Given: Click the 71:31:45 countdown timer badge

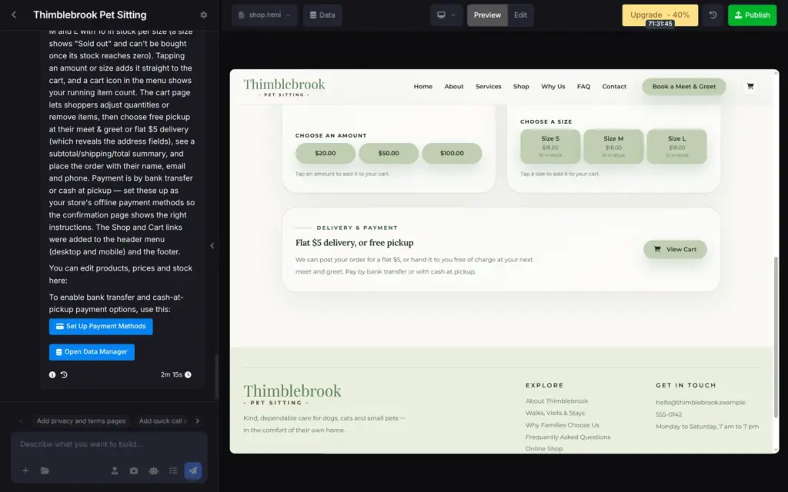Looking at the screenshot, I should coord(659,24).
